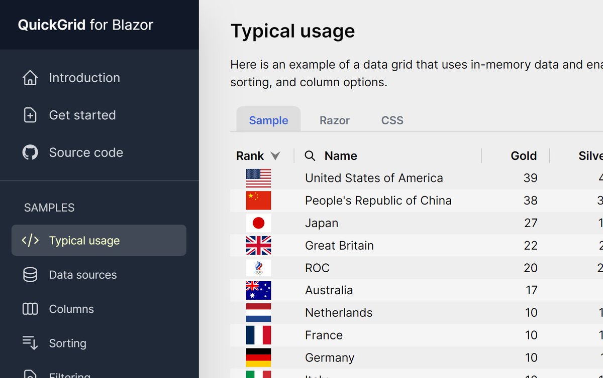Click the Germany name cell
The height and width of the screenshot is (378, 603).
tap(330, 357)
